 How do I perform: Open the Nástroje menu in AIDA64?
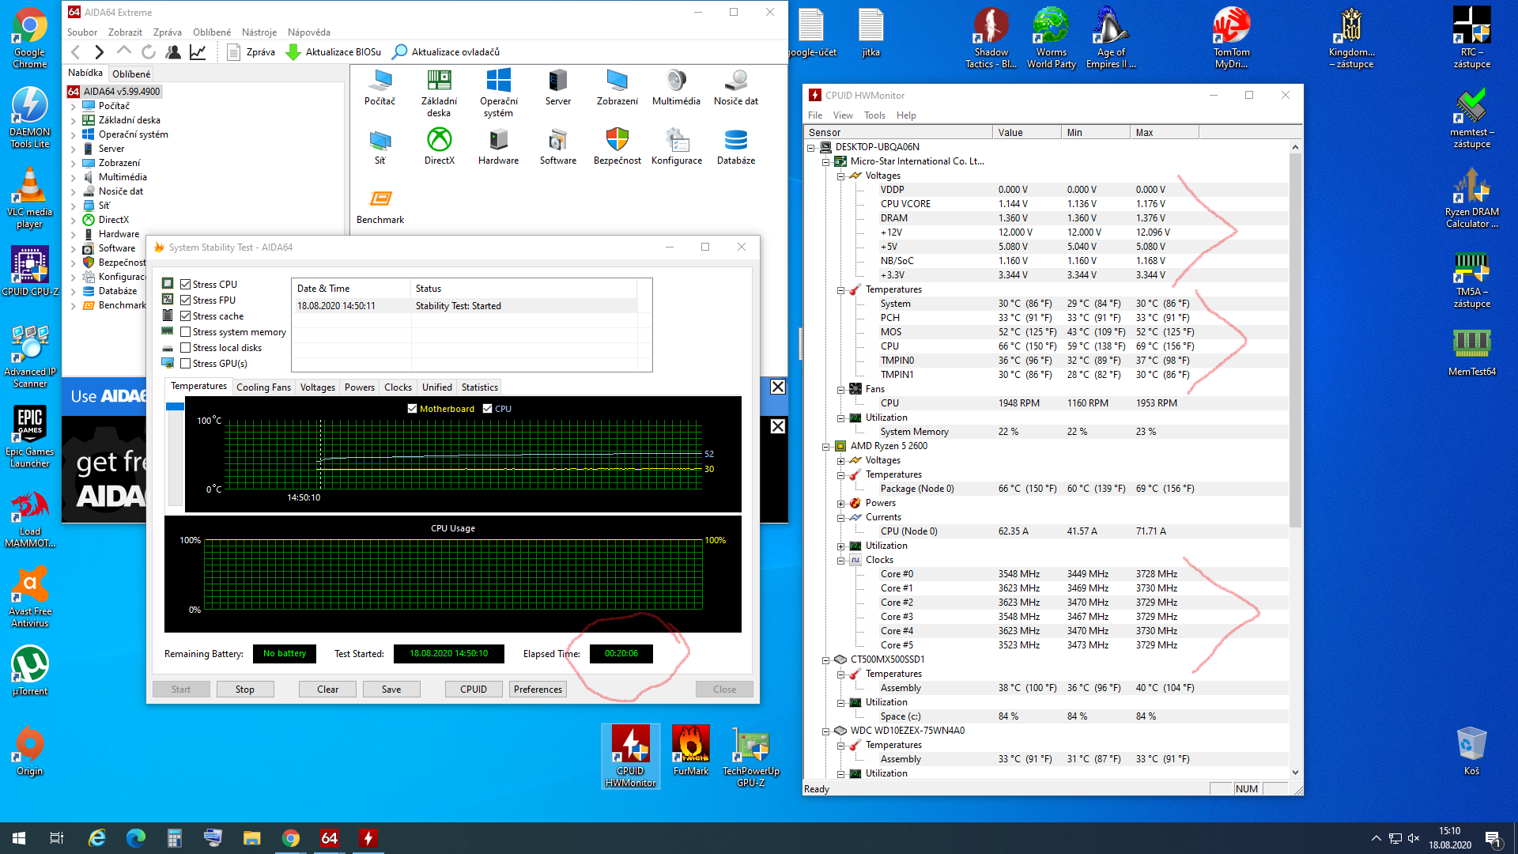(x=259, y=32)
